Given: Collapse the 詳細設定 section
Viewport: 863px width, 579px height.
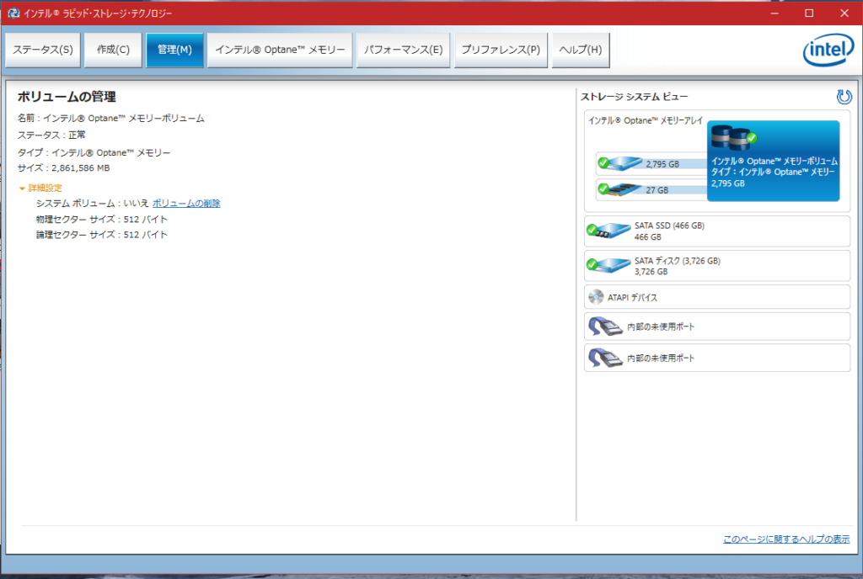Looking at the screenshot, I should click(40, 188).
